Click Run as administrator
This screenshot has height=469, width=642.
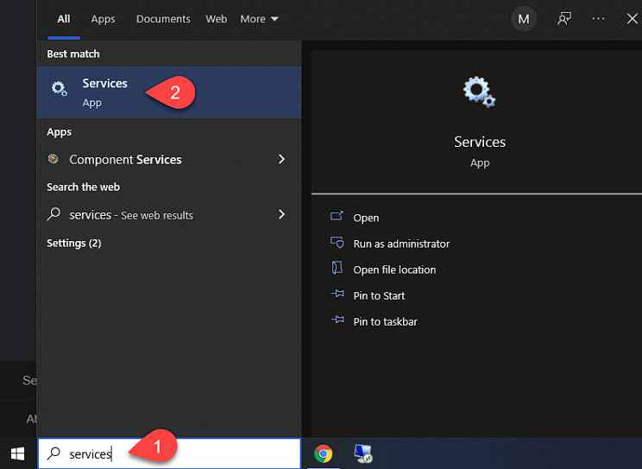pos(401,244)
